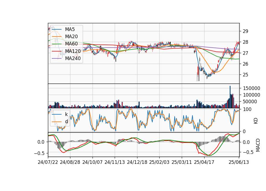
Task: Click the MA120 legend label
Action: [73, 51]
